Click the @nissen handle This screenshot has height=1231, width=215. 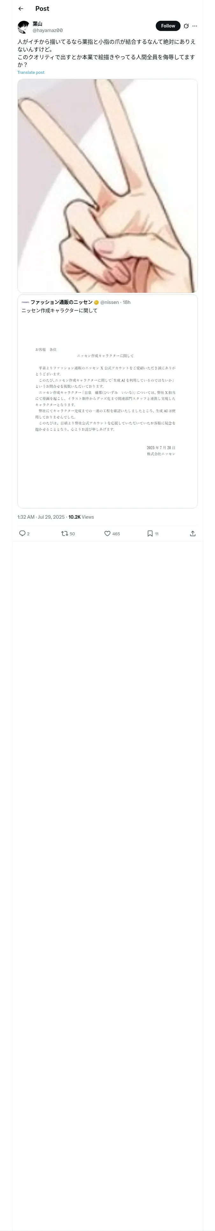pyautogui.click(x=109, y=303)
